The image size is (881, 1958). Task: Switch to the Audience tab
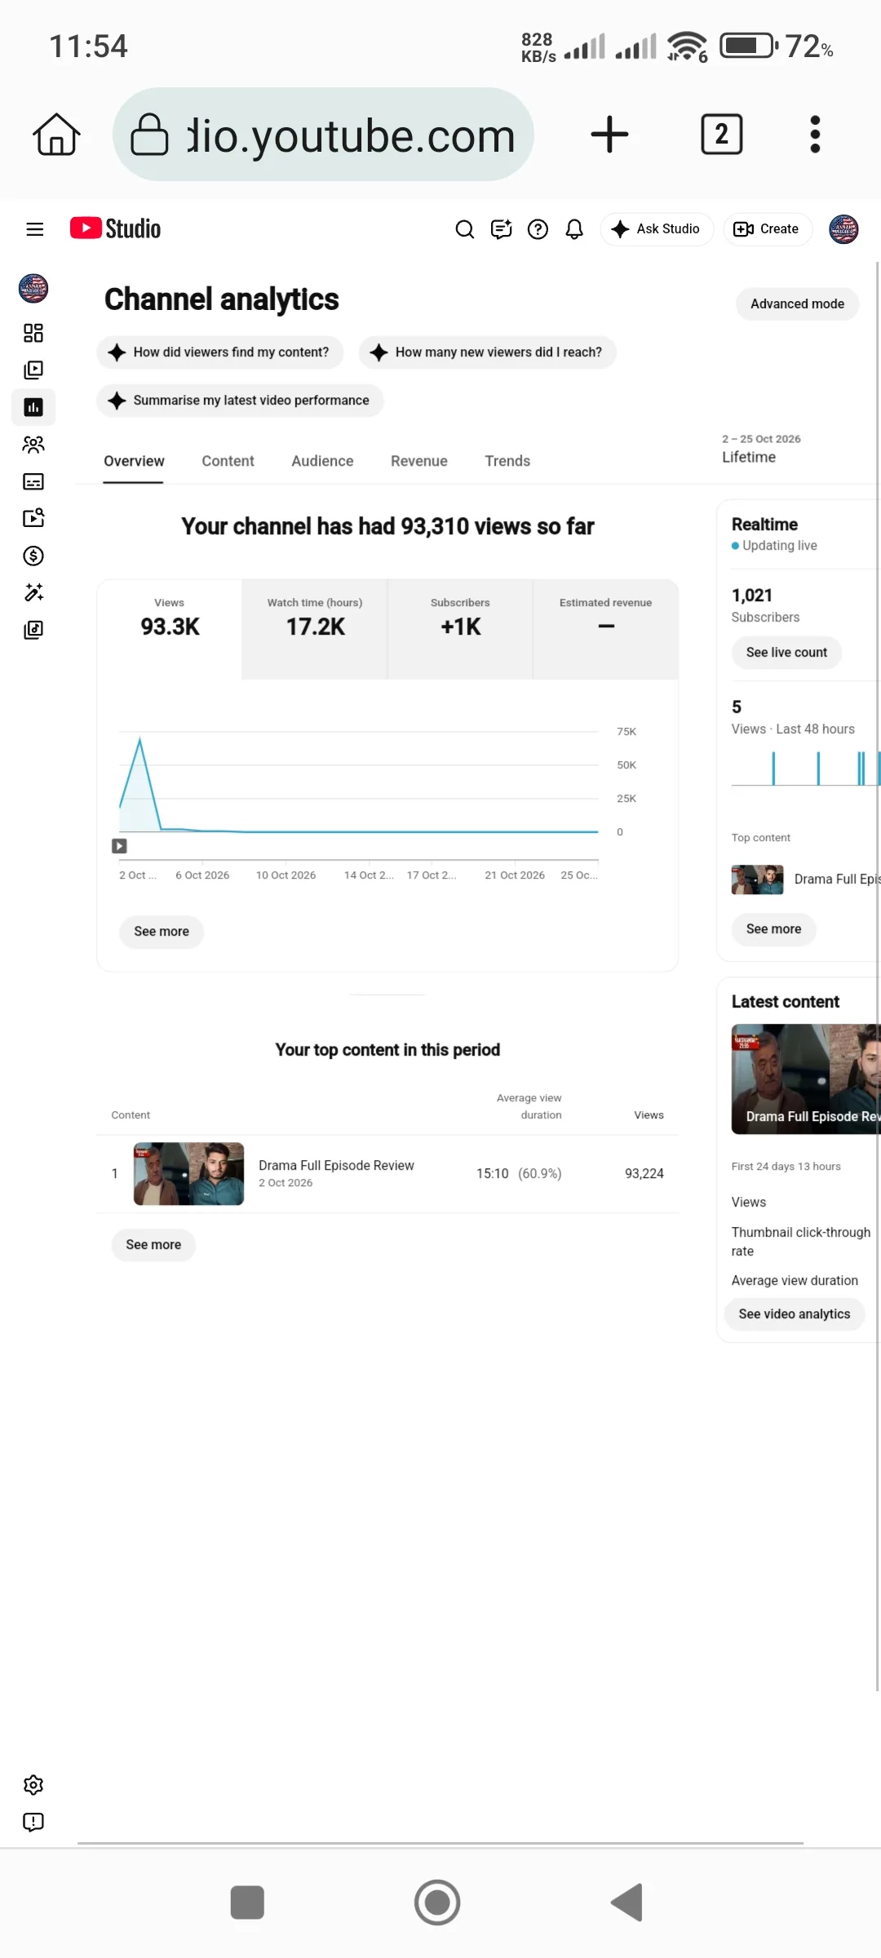(x=322, y=461)
